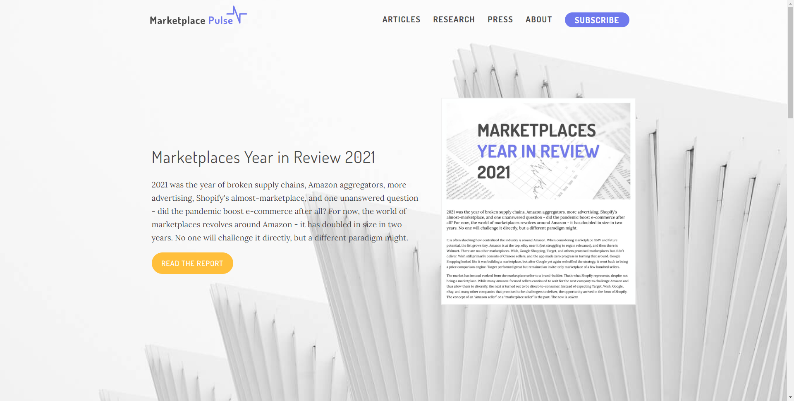Viewport: 794px width, 401px height.
Task: Visit the About page
Action: [x=538, y=19]
